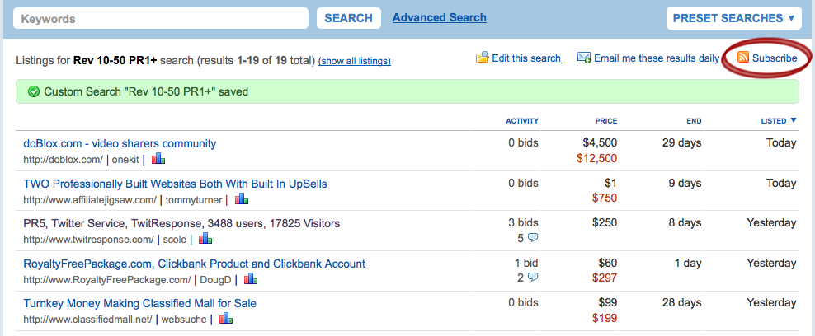Open Turnkey Money Making Classified Mall listing
Image resolution: width=815 pixels, height=336 pixels.
pos(139,303)
